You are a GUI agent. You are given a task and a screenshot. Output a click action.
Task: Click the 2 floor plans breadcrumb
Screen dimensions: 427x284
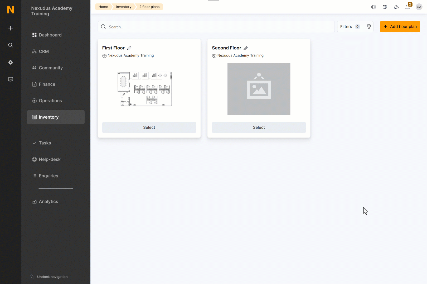point(149,7)
